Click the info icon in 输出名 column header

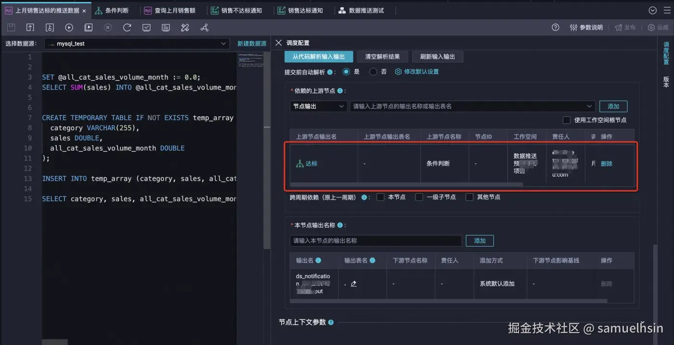tap(318, 260)
